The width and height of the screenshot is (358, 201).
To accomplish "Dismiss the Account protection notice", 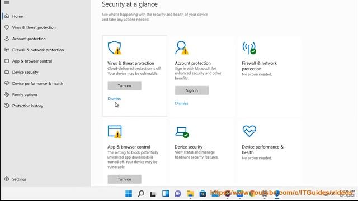I will (181, 103).
